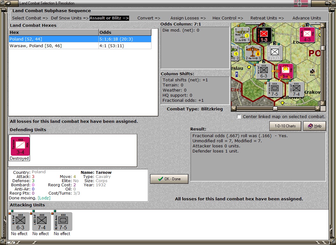Select the LXII Inf 7-4 attacking unit
Screen dimensions: 336x245
(41, 221)
